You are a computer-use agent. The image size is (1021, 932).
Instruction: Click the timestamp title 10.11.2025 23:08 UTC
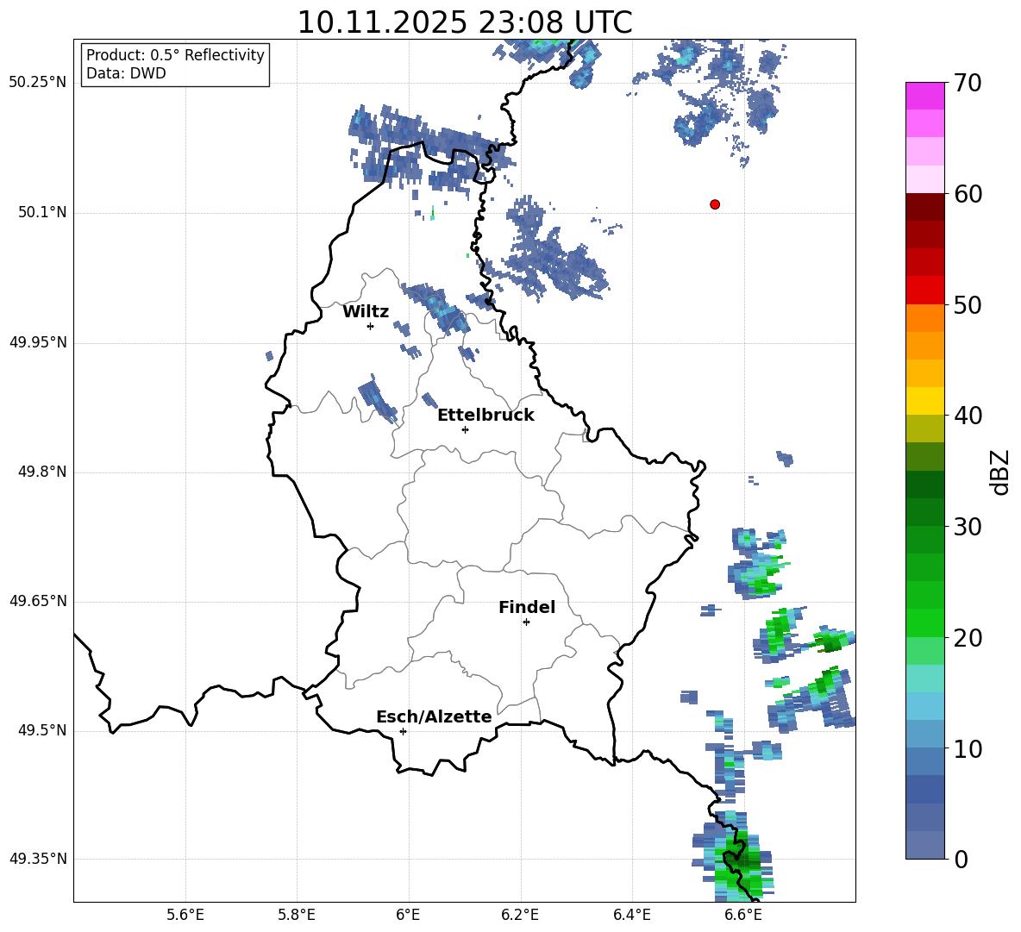point(465,22)
